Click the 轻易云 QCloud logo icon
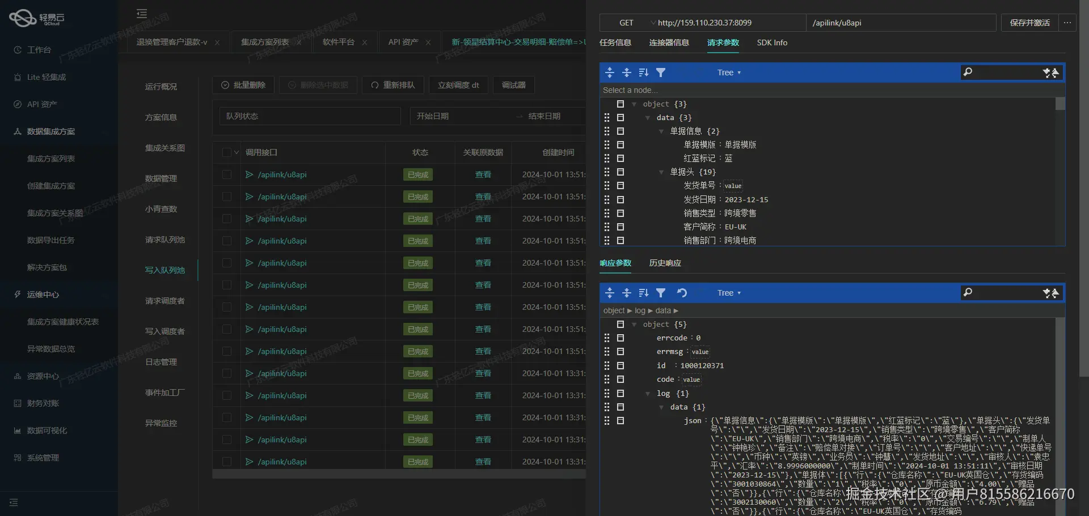Viewport: 1089px width, 516px height. (22, 18)
